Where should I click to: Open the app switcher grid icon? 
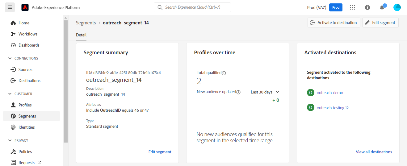click(x=352, y=7)
